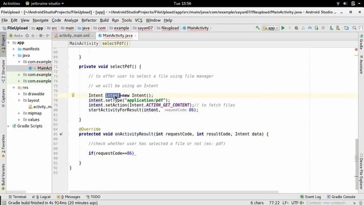This screenshot has height=205, width=364.
Task: Toggle the Project tool window side tab
Action: tap(3, 44)
